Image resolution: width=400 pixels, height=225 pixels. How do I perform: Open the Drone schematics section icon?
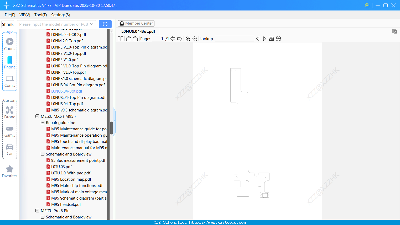tap(10, 110)
